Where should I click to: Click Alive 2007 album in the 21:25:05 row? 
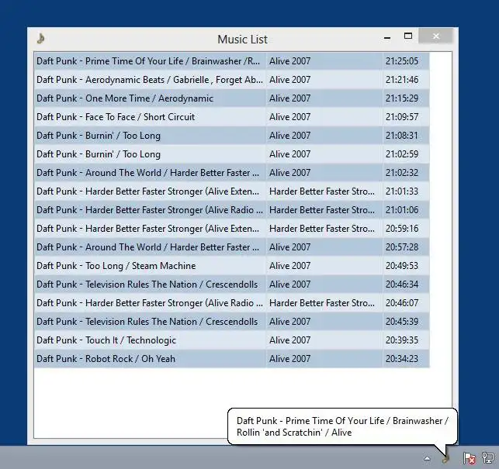(289, 61)
